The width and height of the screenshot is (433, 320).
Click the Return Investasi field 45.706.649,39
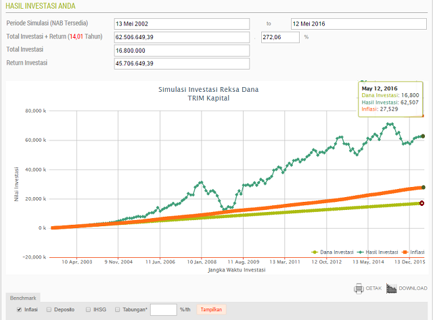(x=182, y=63)
